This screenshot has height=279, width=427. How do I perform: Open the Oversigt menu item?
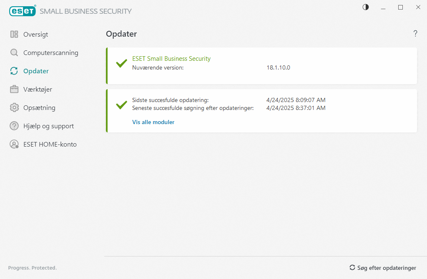35,35
